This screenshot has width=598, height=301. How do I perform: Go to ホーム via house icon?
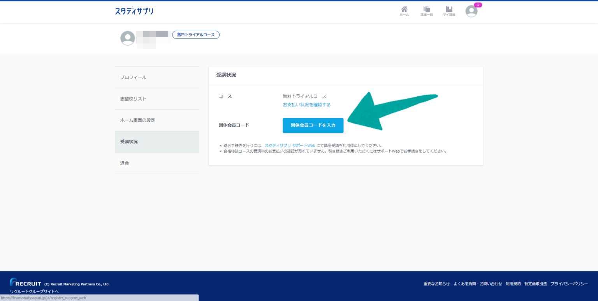pos(404,11)
